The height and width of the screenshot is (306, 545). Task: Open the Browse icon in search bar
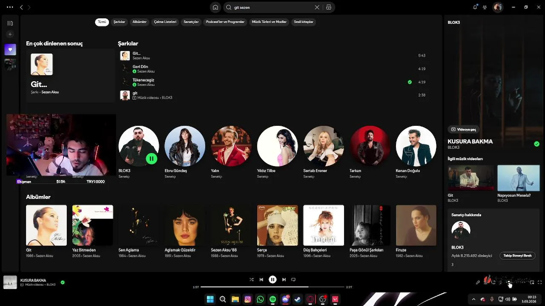click(329, 7)
